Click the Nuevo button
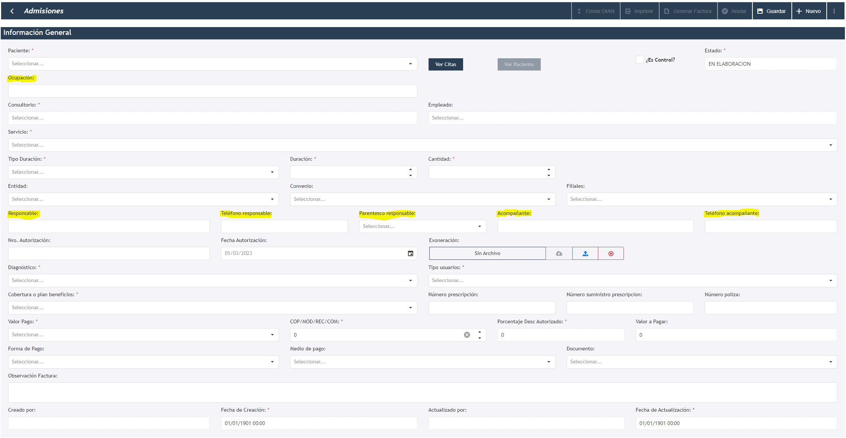The width and height of the screenshot is (846, 438). [x=808, y=11]
